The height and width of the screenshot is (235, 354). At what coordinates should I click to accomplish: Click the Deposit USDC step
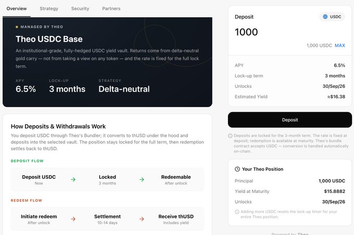(x=39, y=180)
